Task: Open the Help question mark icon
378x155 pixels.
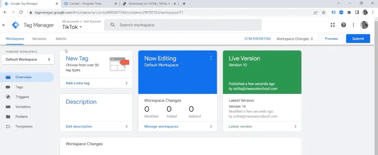Action: pyautogui.click(x=344, y=25)
